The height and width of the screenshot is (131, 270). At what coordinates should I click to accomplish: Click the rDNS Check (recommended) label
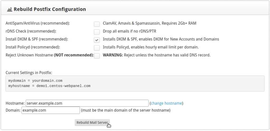point(31,31)
